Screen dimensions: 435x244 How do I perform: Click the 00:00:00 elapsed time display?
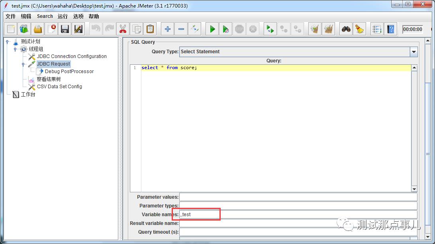tap(413, 29)
